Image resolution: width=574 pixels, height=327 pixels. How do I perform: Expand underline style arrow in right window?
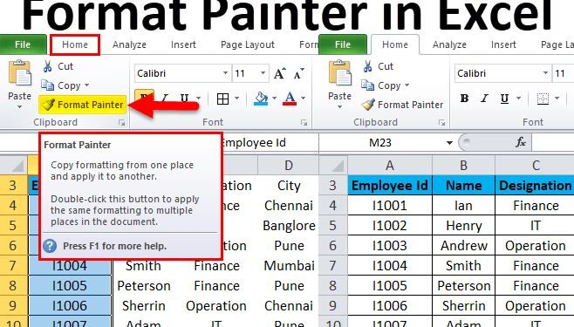click(518, 98)
